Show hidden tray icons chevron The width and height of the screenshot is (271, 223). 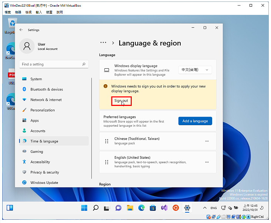pos(205,208)
